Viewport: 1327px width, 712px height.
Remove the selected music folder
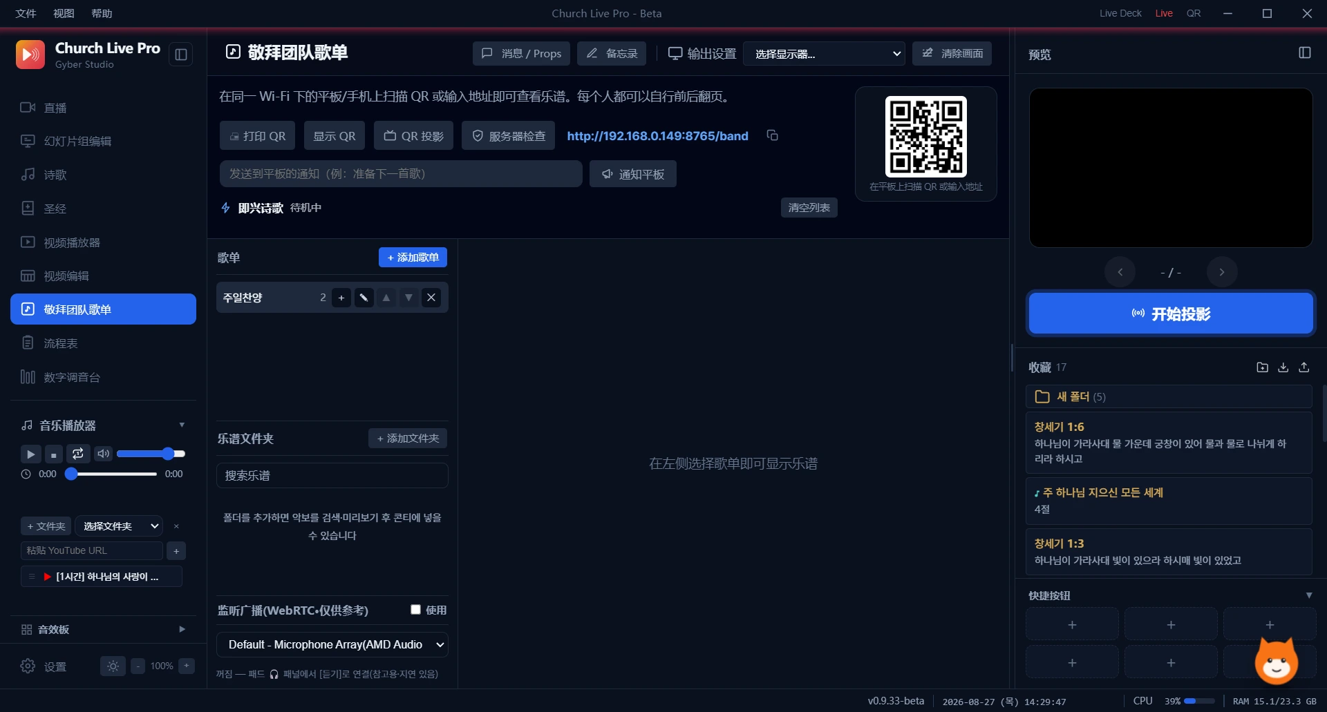[176, 526]
